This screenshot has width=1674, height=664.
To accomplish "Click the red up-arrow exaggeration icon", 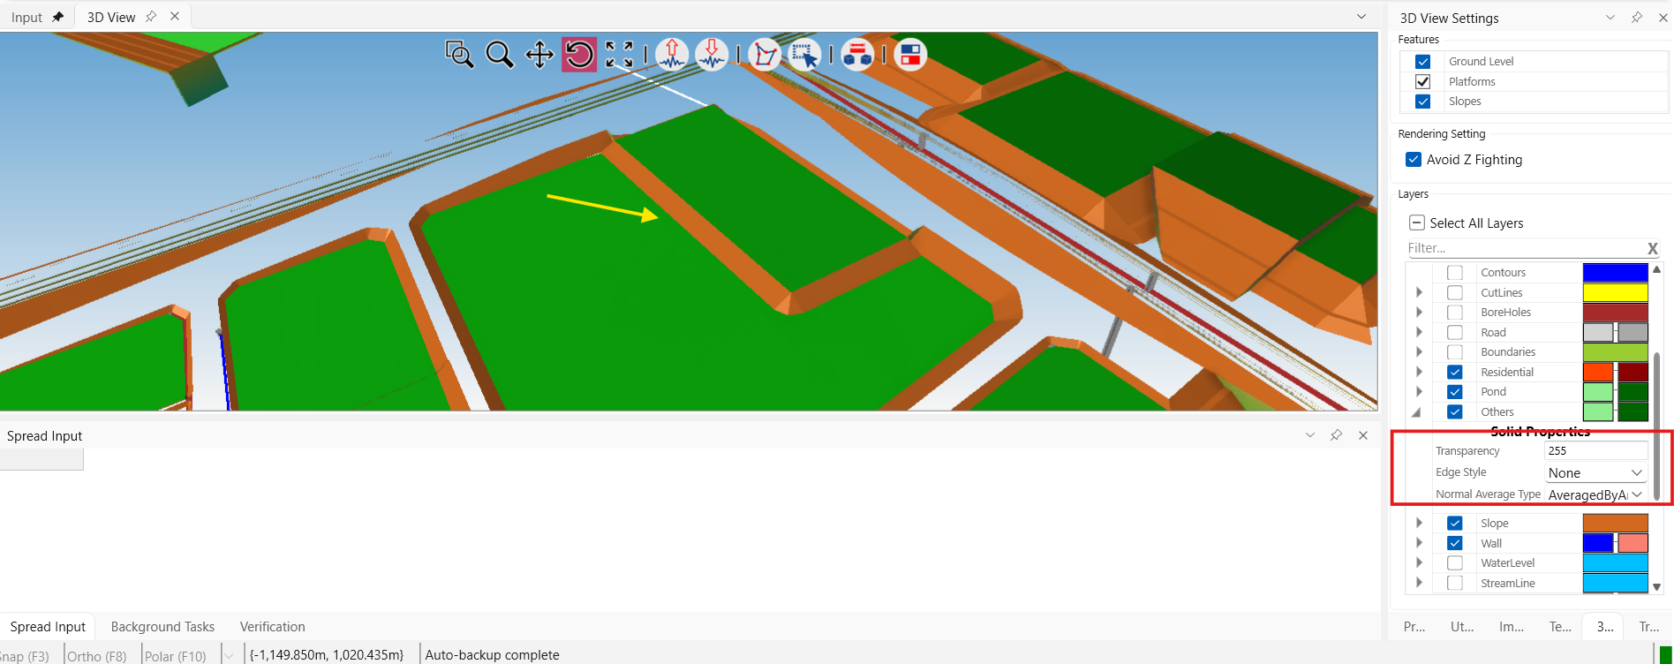I will [672, 55].
